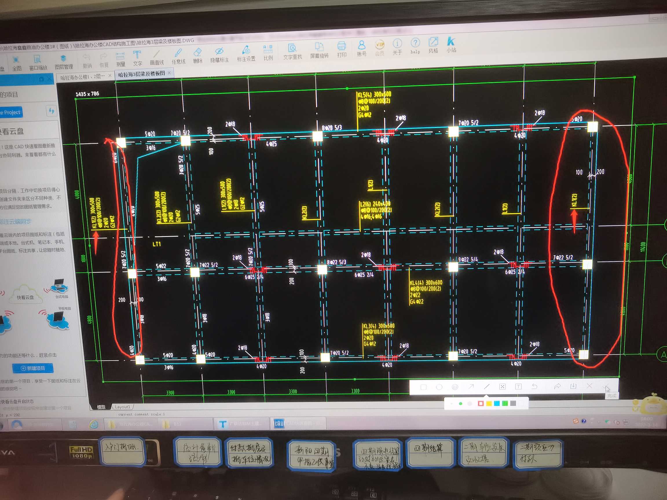Click the 标注云端同步 link
The width and height of the screenshot is (667, 500).
tap(15, 222)
